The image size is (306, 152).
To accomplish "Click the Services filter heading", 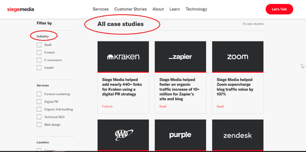I will tap(43, 86).
